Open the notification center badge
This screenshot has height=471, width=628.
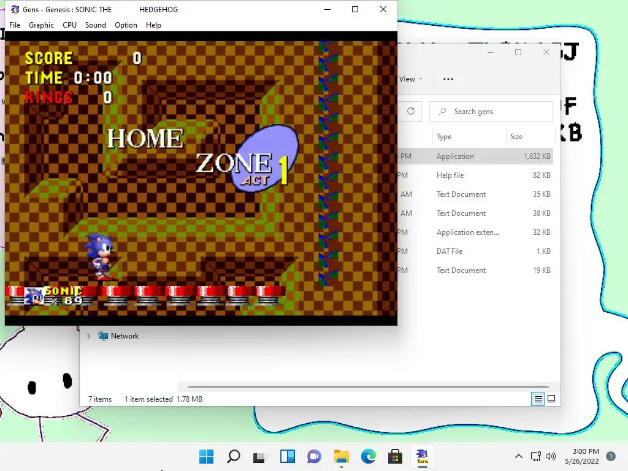tap(611, 456)
